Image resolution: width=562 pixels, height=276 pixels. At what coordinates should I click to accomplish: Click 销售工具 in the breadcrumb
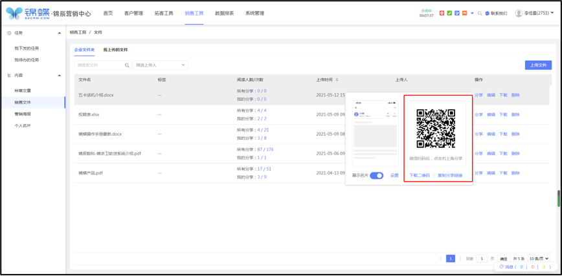(78, 32)
